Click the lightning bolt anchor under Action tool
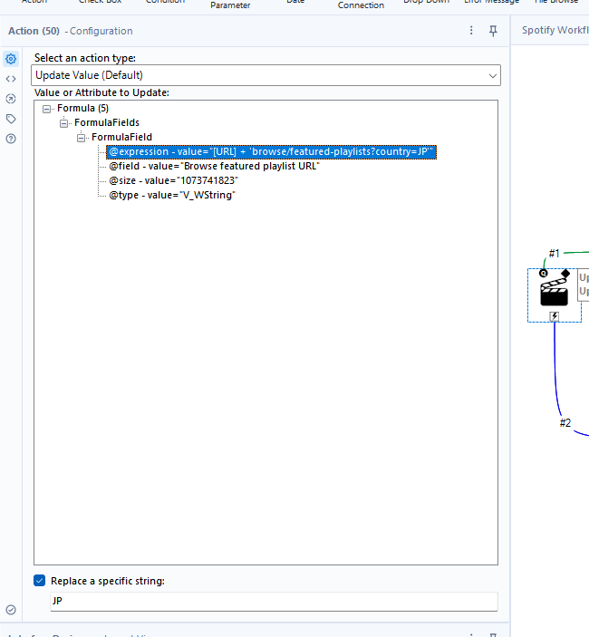This screenshot has height=637, width=589. coord(554,316)
